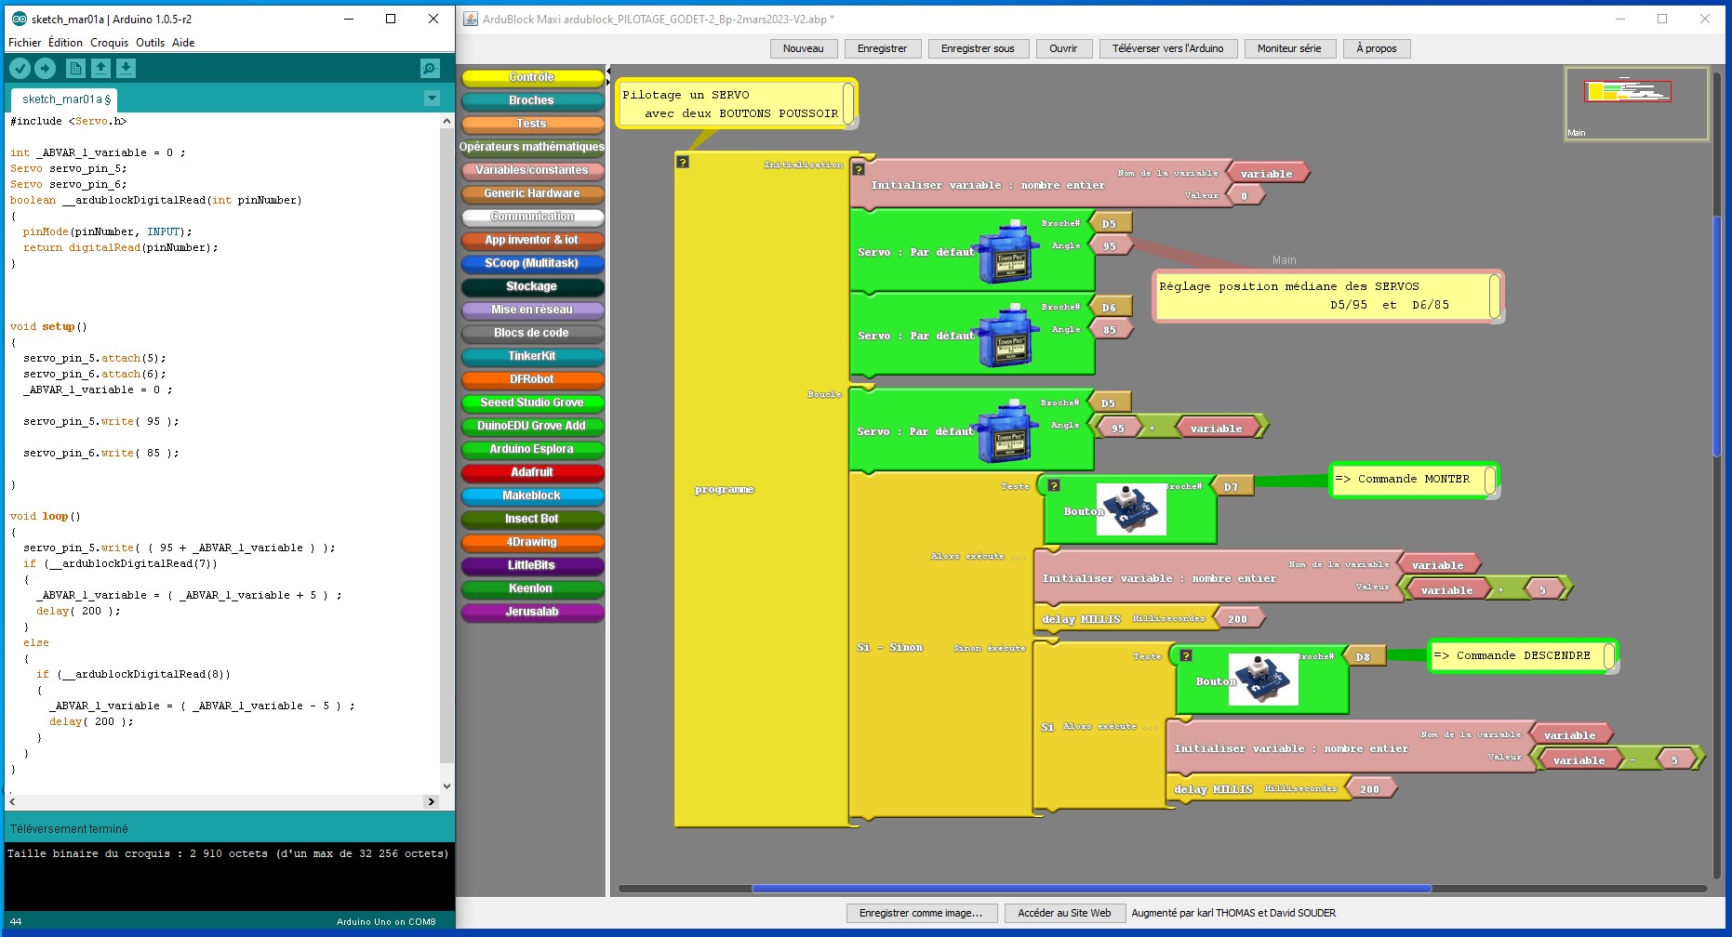Image resolution: width=1732 pixels, height=937 pixels.
Task: Click the ArduBlock canvas horizontal scrollbar
Action: click(x=1091, y=889)
